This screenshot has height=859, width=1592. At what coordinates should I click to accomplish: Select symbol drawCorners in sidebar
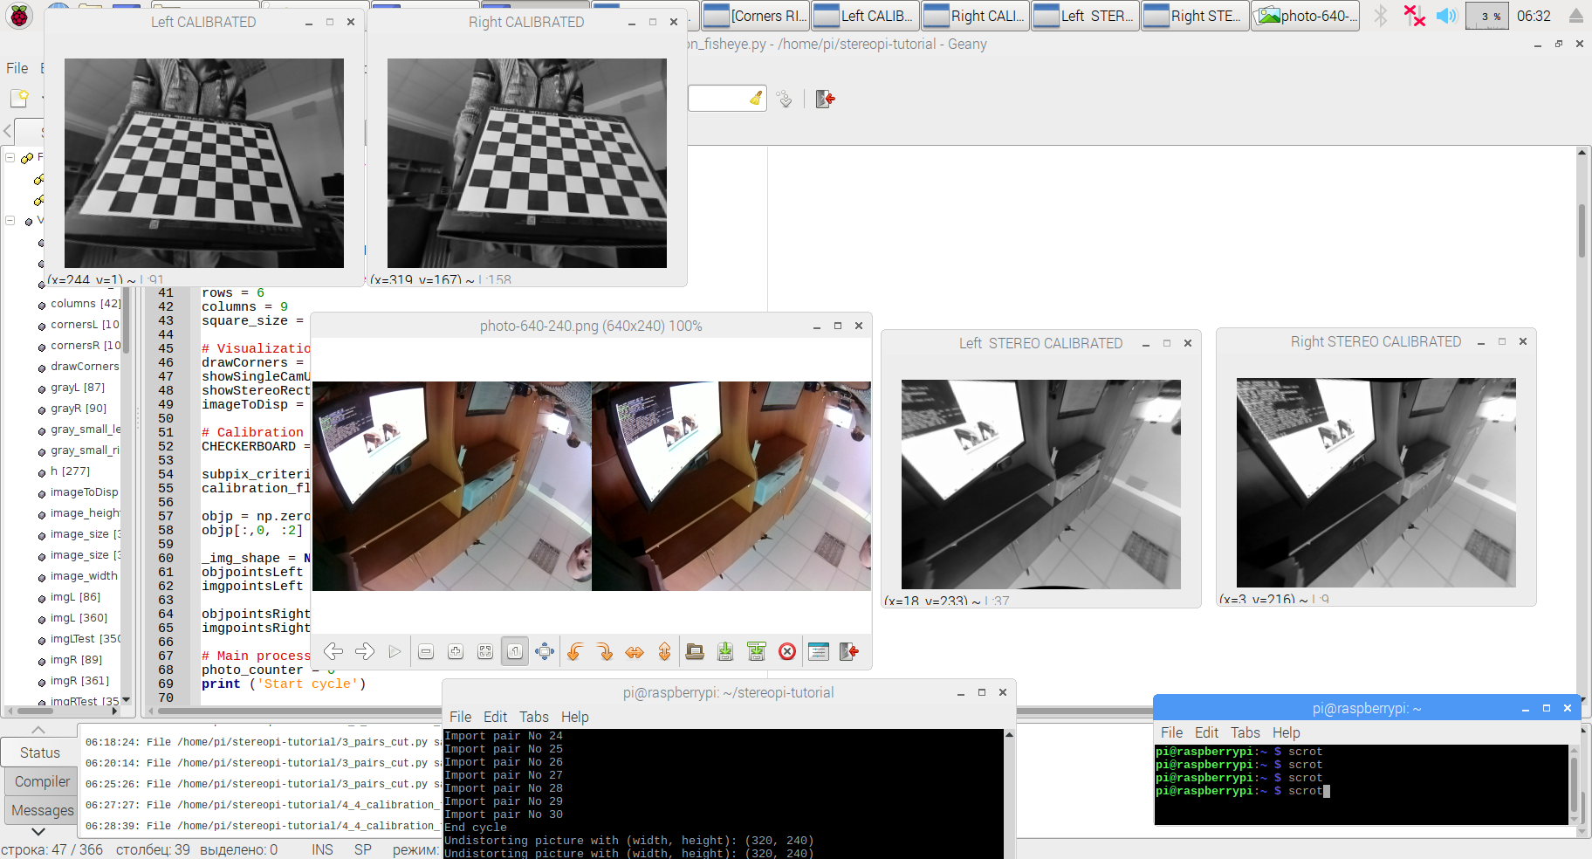[84, 367]
